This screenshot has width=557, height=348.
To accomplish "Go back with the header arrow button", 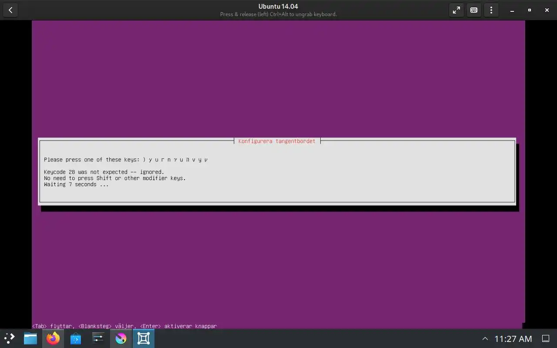I will (x=10, y=10).
